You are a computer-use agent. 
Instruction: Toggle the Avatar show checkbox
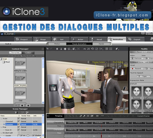[19, 119]
